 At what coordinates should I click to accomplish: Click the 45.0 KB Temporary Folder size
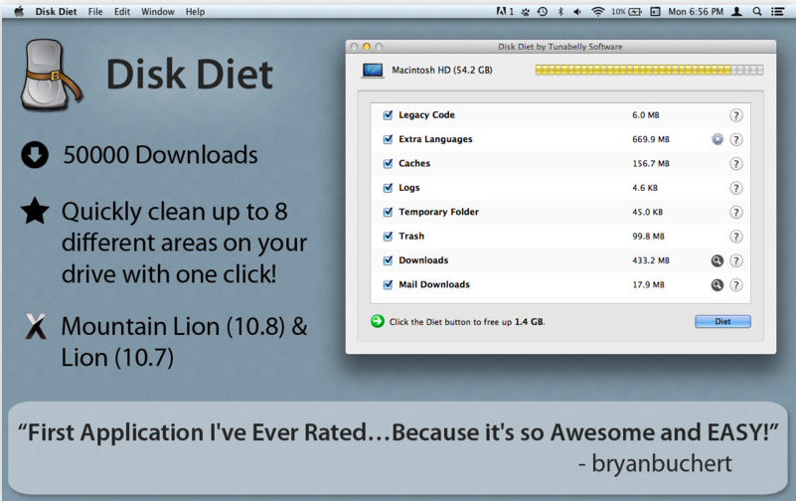pyautogui.click(x=647, y=212)
